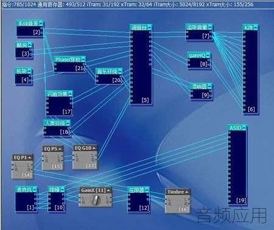Select the EQ P1 module [14]
This screenshot has width=274, height=230.
click(x=23, y=167)
